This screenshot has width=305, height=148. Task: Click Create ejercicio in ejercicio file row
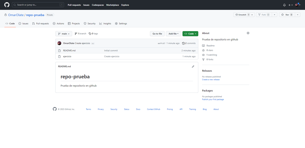(112, 56)
